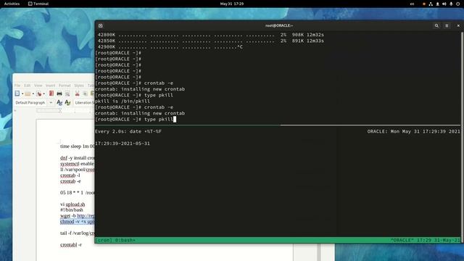Click the 'tail -f /var/log' line in document
The height and width of the screenshot is (261, 464).
coord(78,233)
